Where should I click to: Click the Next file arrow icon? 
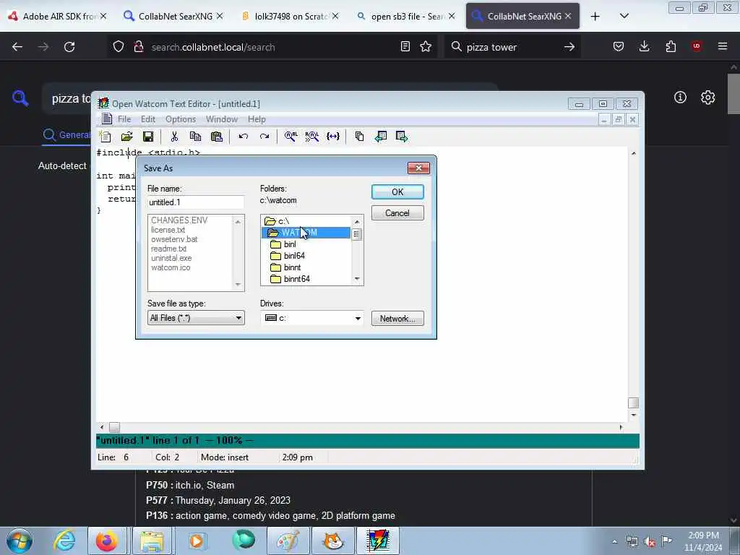click(402, 137)
